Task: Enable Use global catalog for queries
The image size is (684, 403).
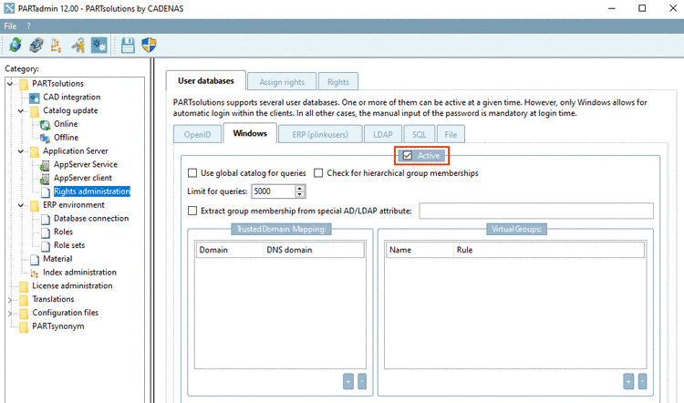Action: (192, 173)
